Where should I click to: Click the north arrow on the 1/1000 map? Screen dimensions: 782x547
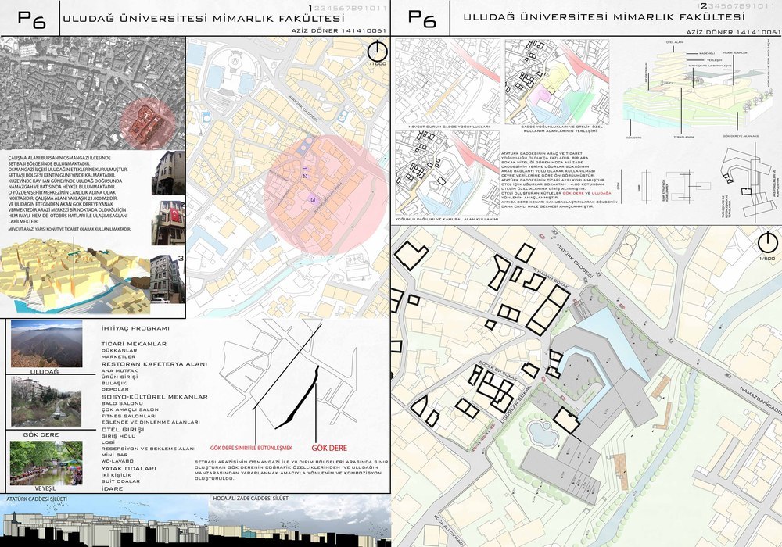[x=378, y=50]
